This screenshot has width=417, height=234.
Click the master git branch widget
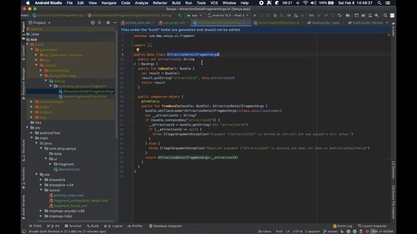[330, 231]
